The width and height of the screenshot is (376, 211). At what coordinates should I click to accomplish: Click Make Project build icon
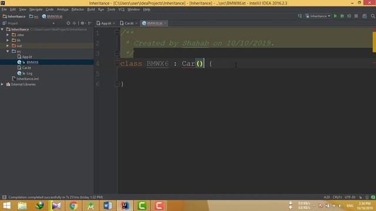coord(300,16)
